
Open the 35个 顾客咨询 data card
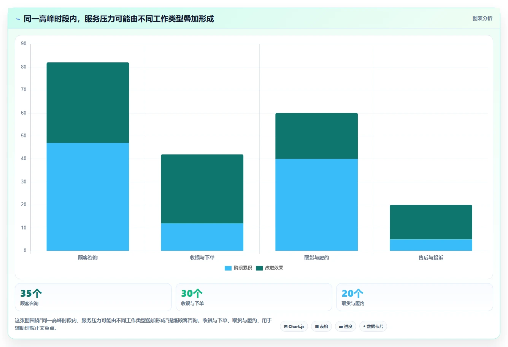(x=93, y=297)
